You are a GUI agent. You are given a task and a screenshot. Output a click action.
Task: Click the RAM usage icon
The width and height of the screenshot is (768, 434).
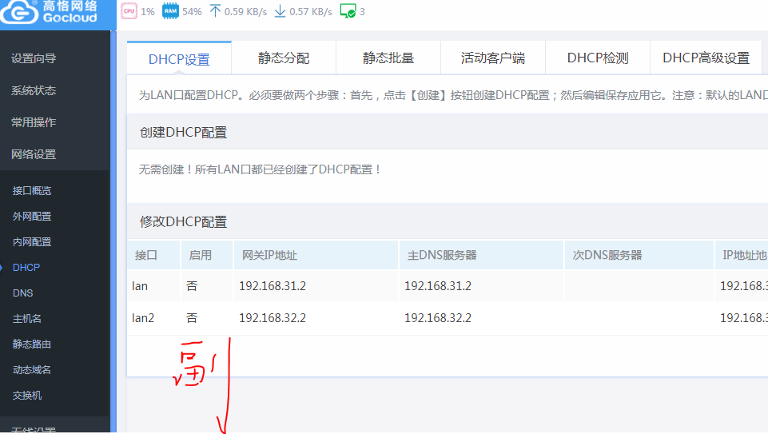(x=170, y=10)
